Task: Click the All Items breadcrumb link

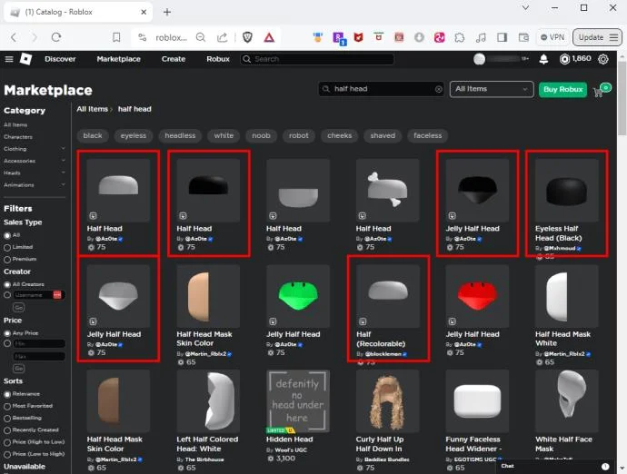Action: pyautogui.click(x=92, y=109)
